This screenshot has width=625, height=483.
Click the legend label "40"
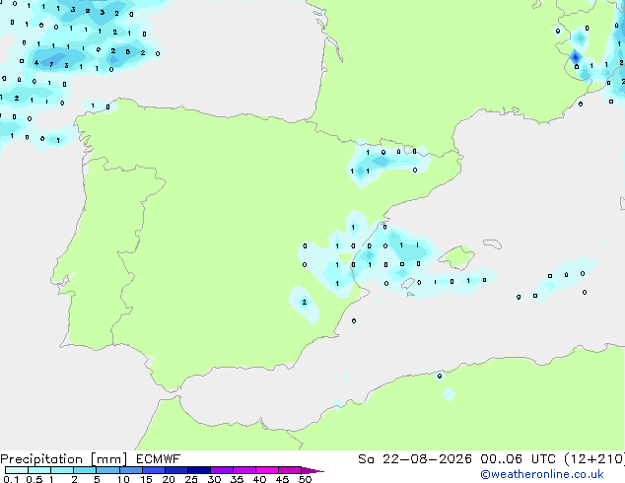point(259,479)
